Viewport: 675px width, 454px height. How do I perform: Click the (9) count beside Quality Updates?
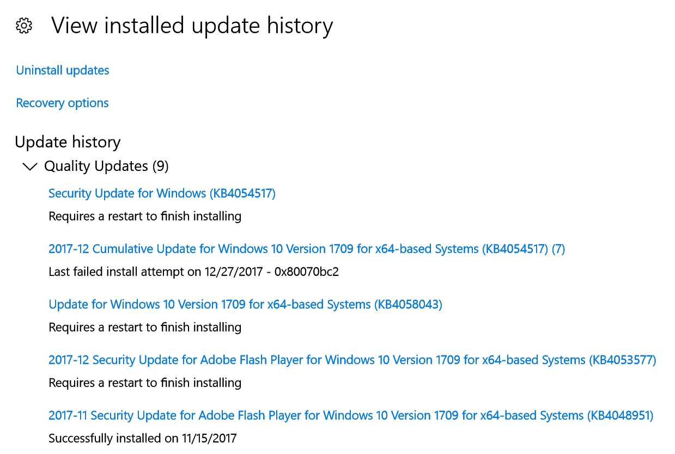[x=160, y=166]
